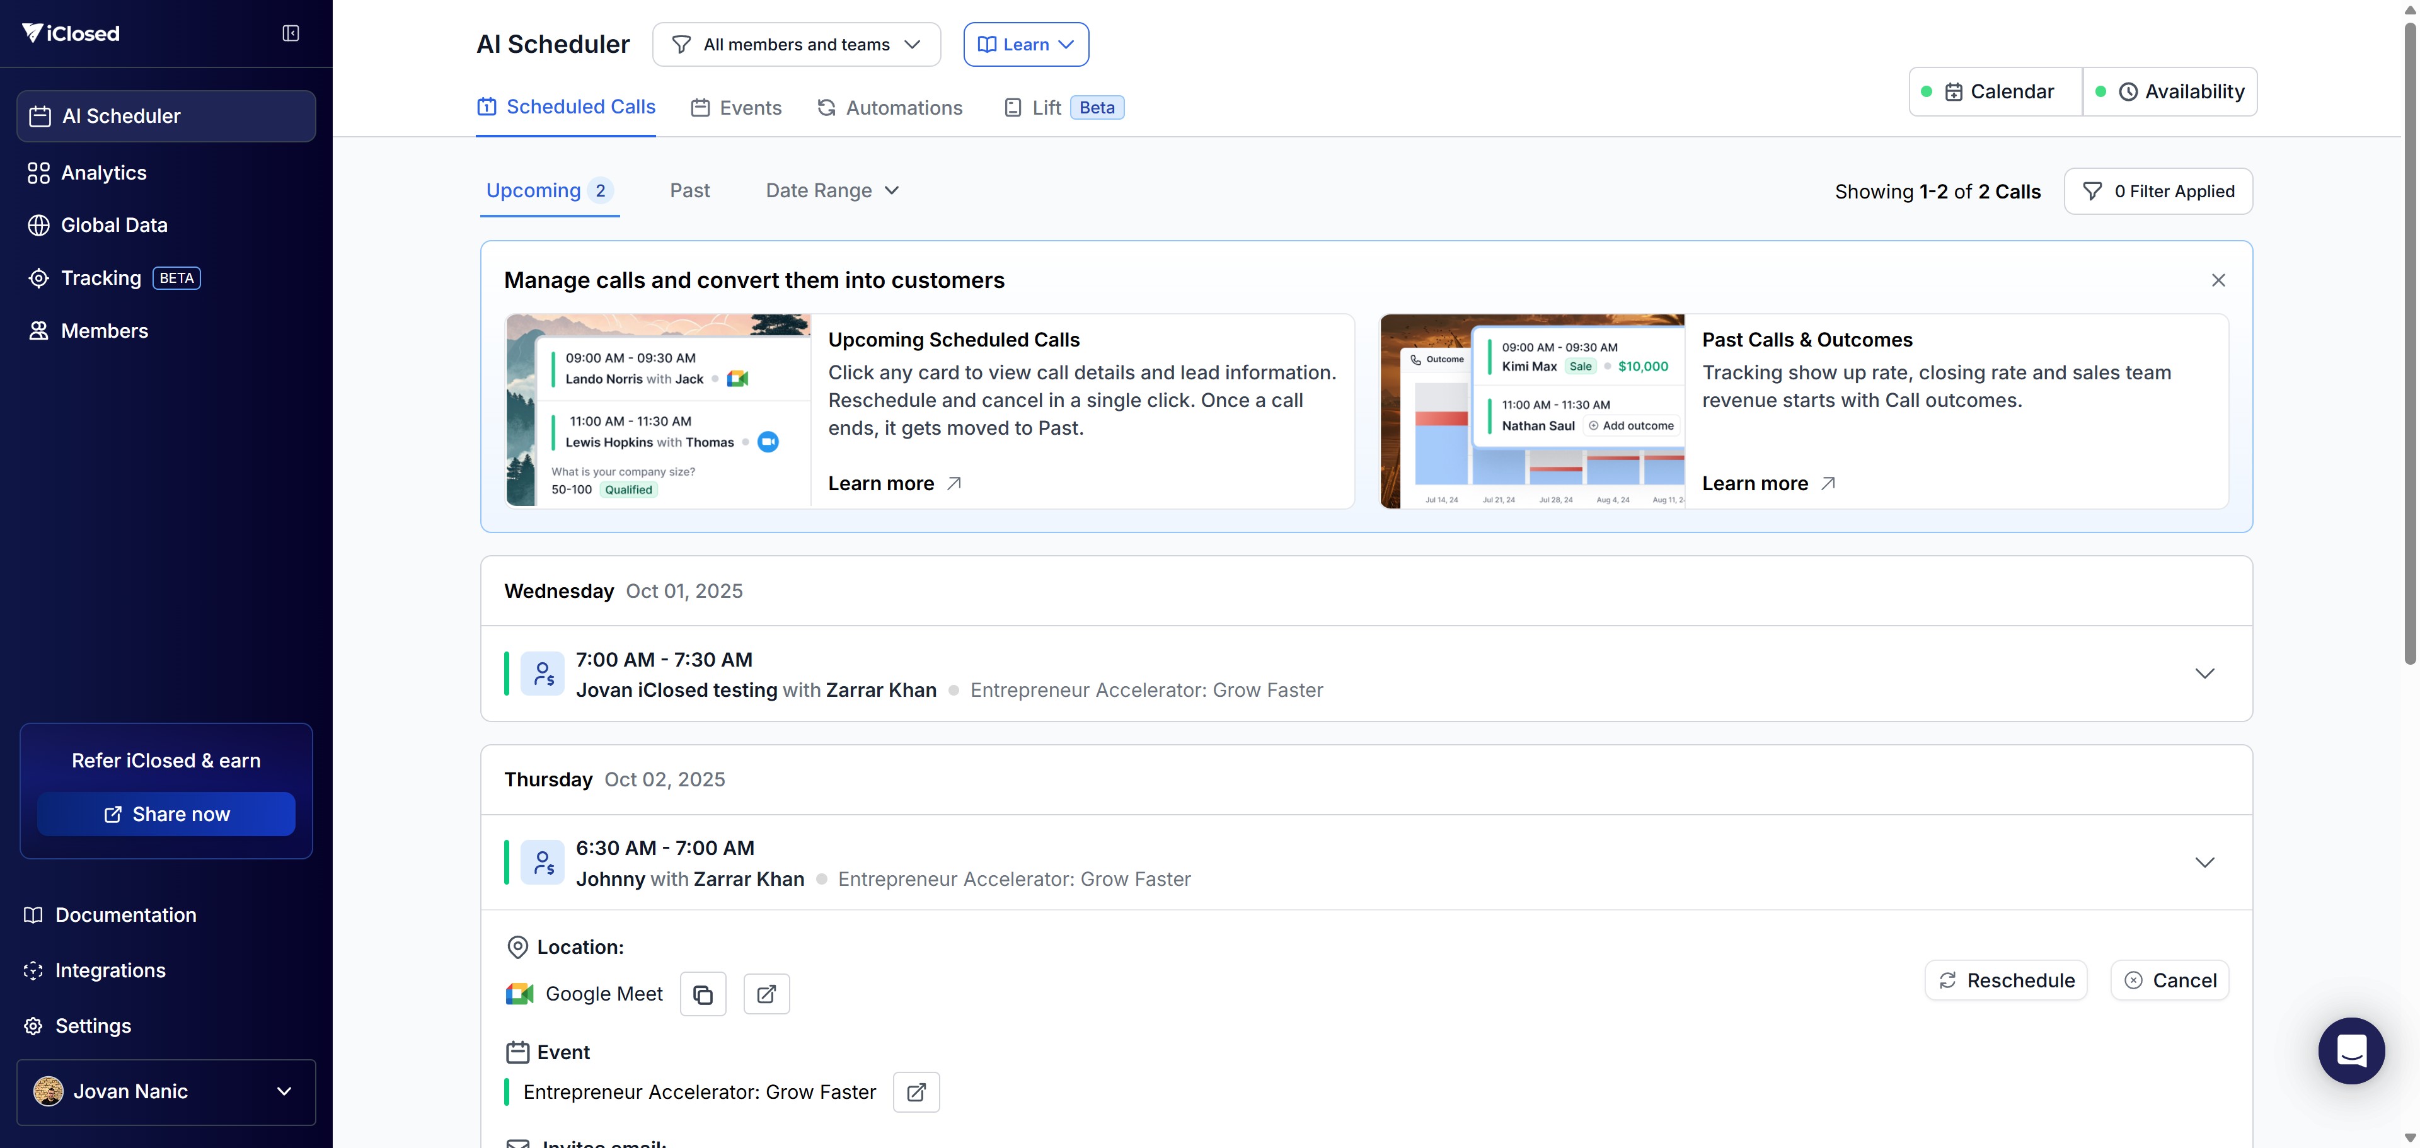Click the iClosed logo
2420x1148 pixels.
71,34
